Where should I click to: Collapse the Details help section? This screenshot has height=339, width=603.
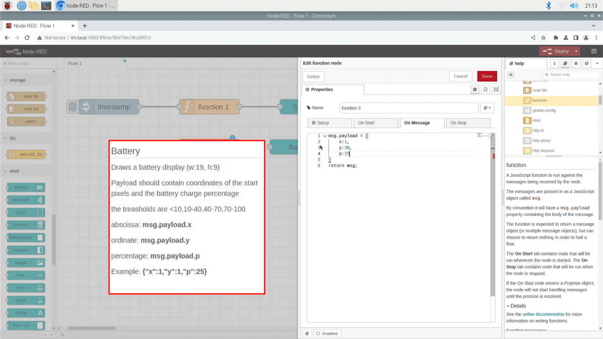tap(509, 306)
